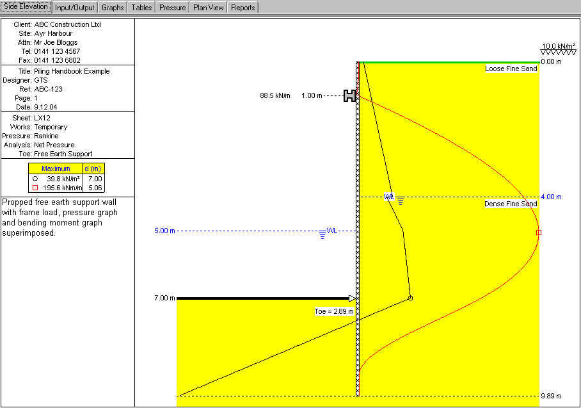Show the Plan View tab
581x408 pixels.
pos(209,8)
